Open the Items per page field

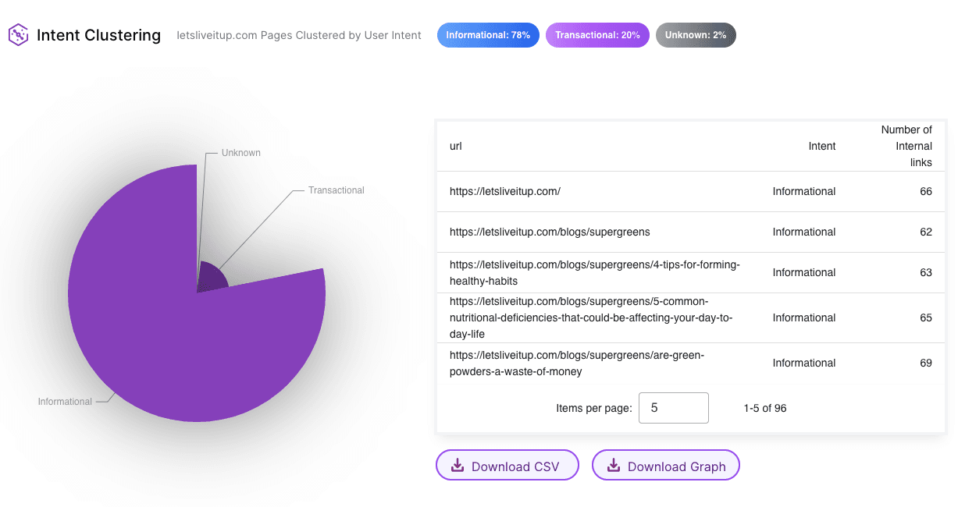tap(673, 408)
